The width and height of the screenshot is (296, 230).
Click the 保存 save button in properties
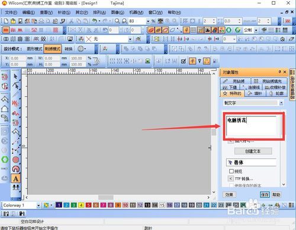[x=265, y=195]
